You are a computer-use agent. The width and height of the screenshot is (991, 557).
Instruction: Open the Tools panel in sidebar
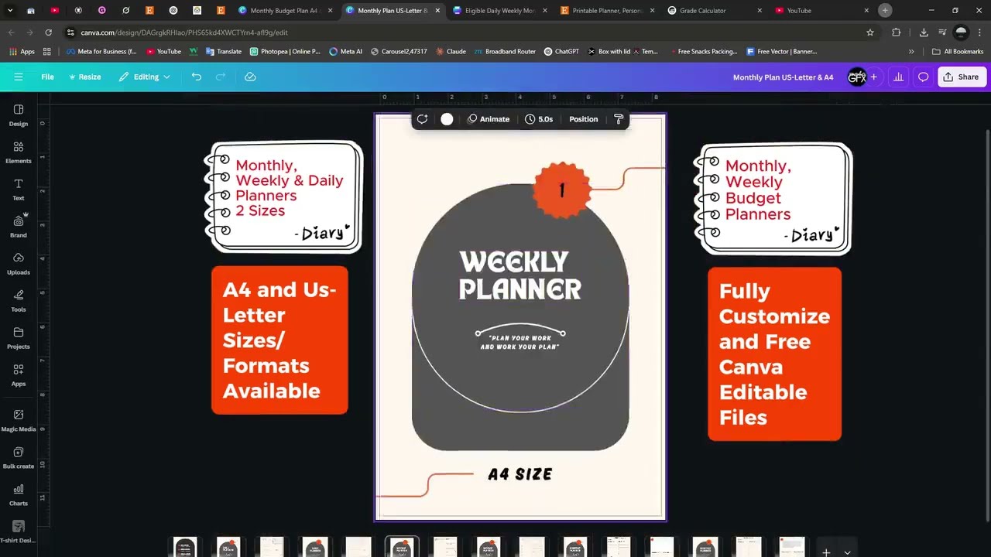(x=19, y=301)
